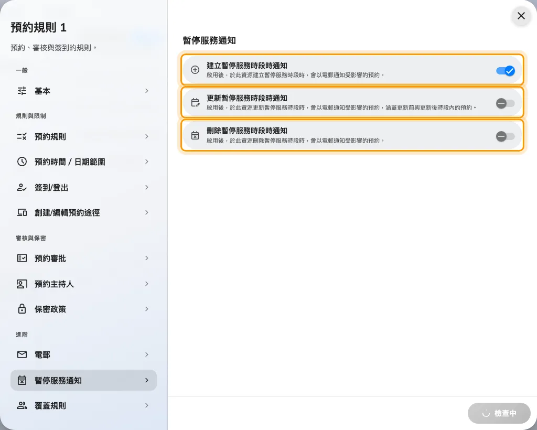Click the 檢查中 button
The width and height of the screenshot is (537, 430).
click(499, 413)
